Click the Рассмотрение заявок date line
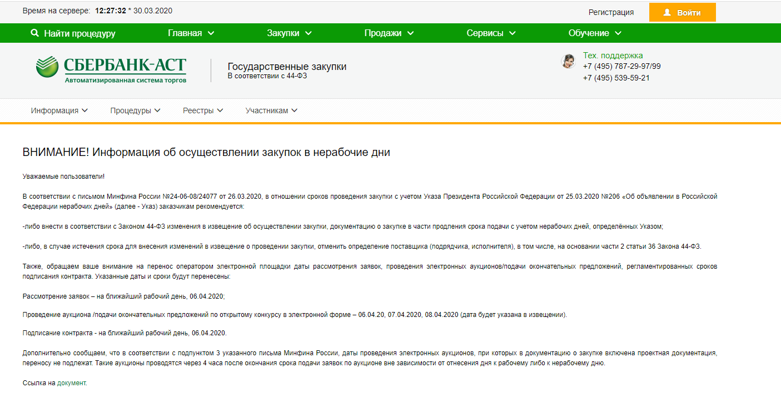Screen dimensions: 781x418 tap(123, 297)
